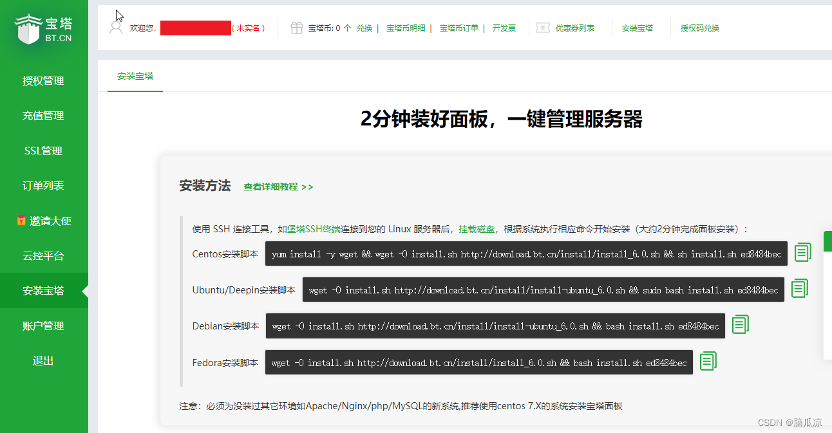
Task: Copy the Fedora install script command
Action: point(708,361)
